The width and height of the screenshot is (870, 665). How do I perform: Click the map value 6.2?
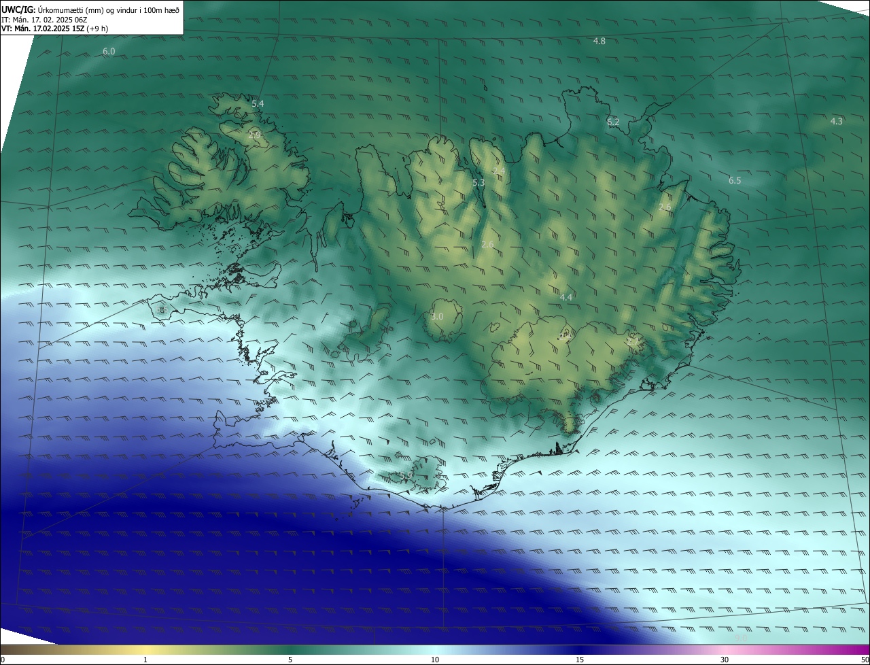(613, 122)
